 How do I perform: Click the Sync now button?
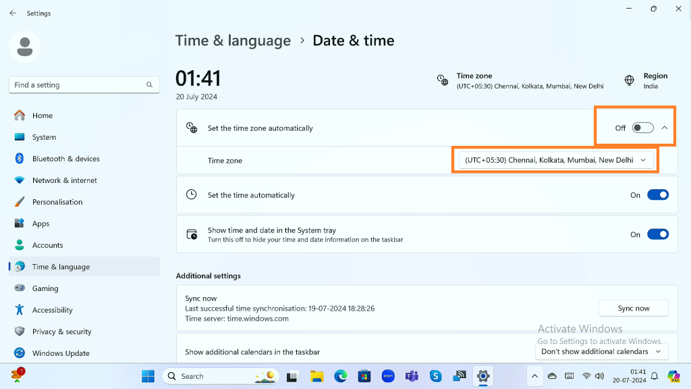click(633, 308)
